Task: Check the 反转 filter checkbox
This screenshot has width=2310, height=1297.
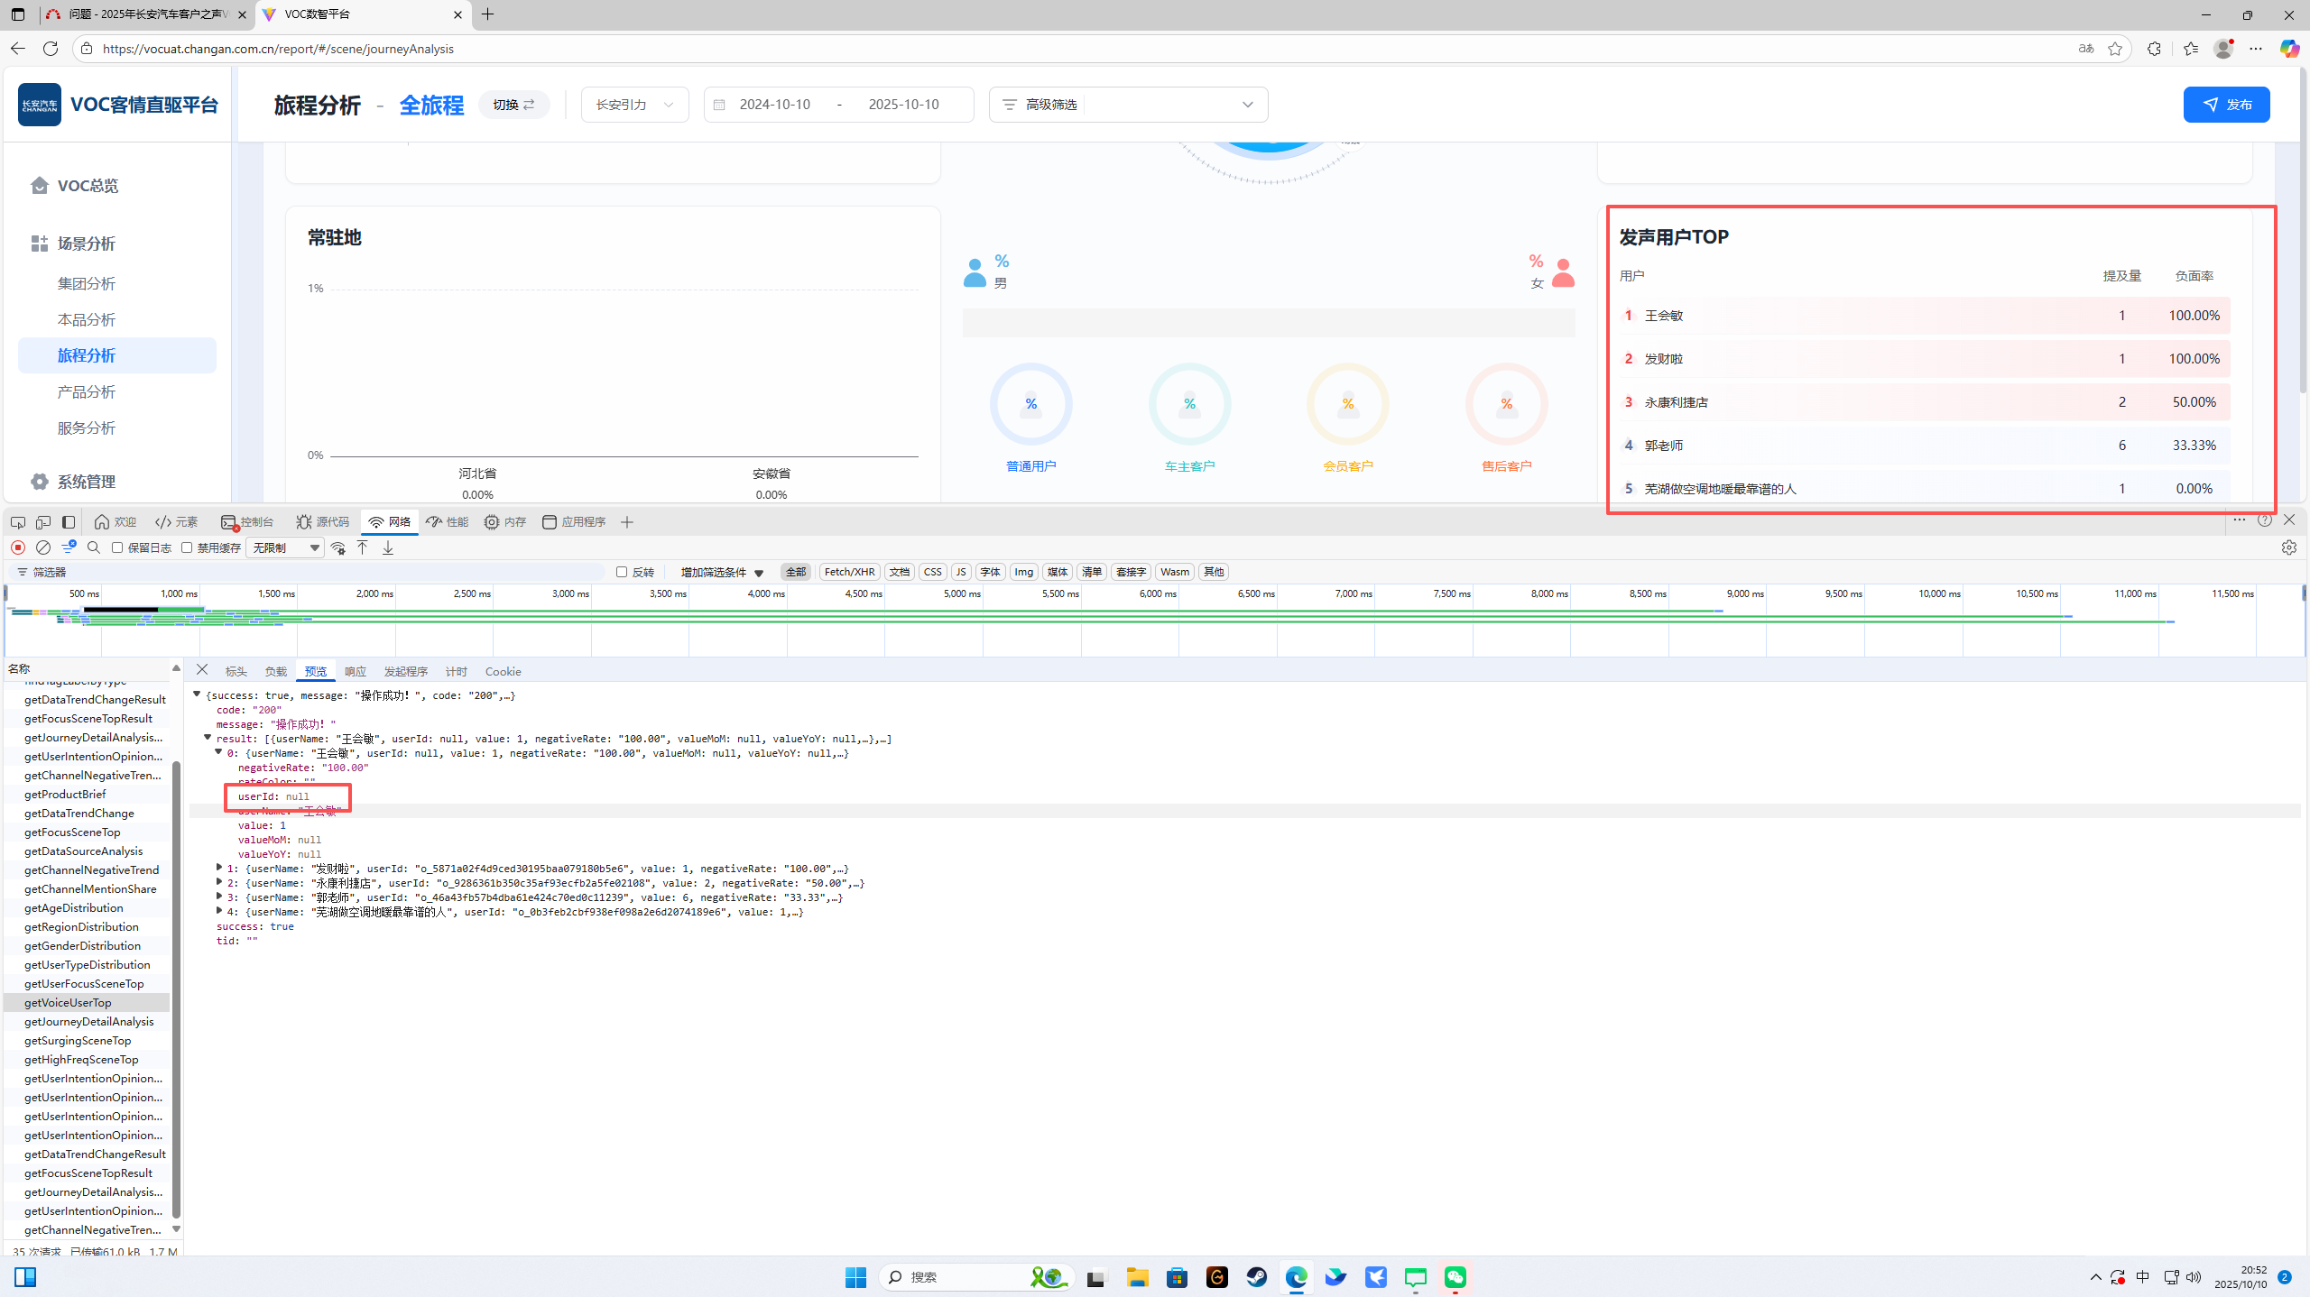Action: click(622, 572)
